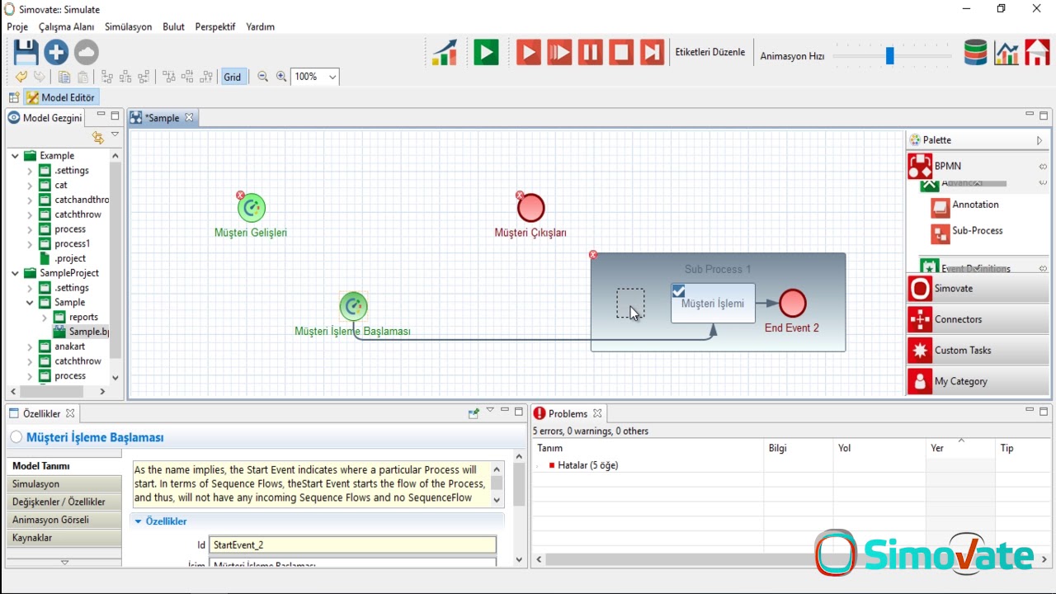Select the Değişkenler / Özellikler tab

coord(64,502)
